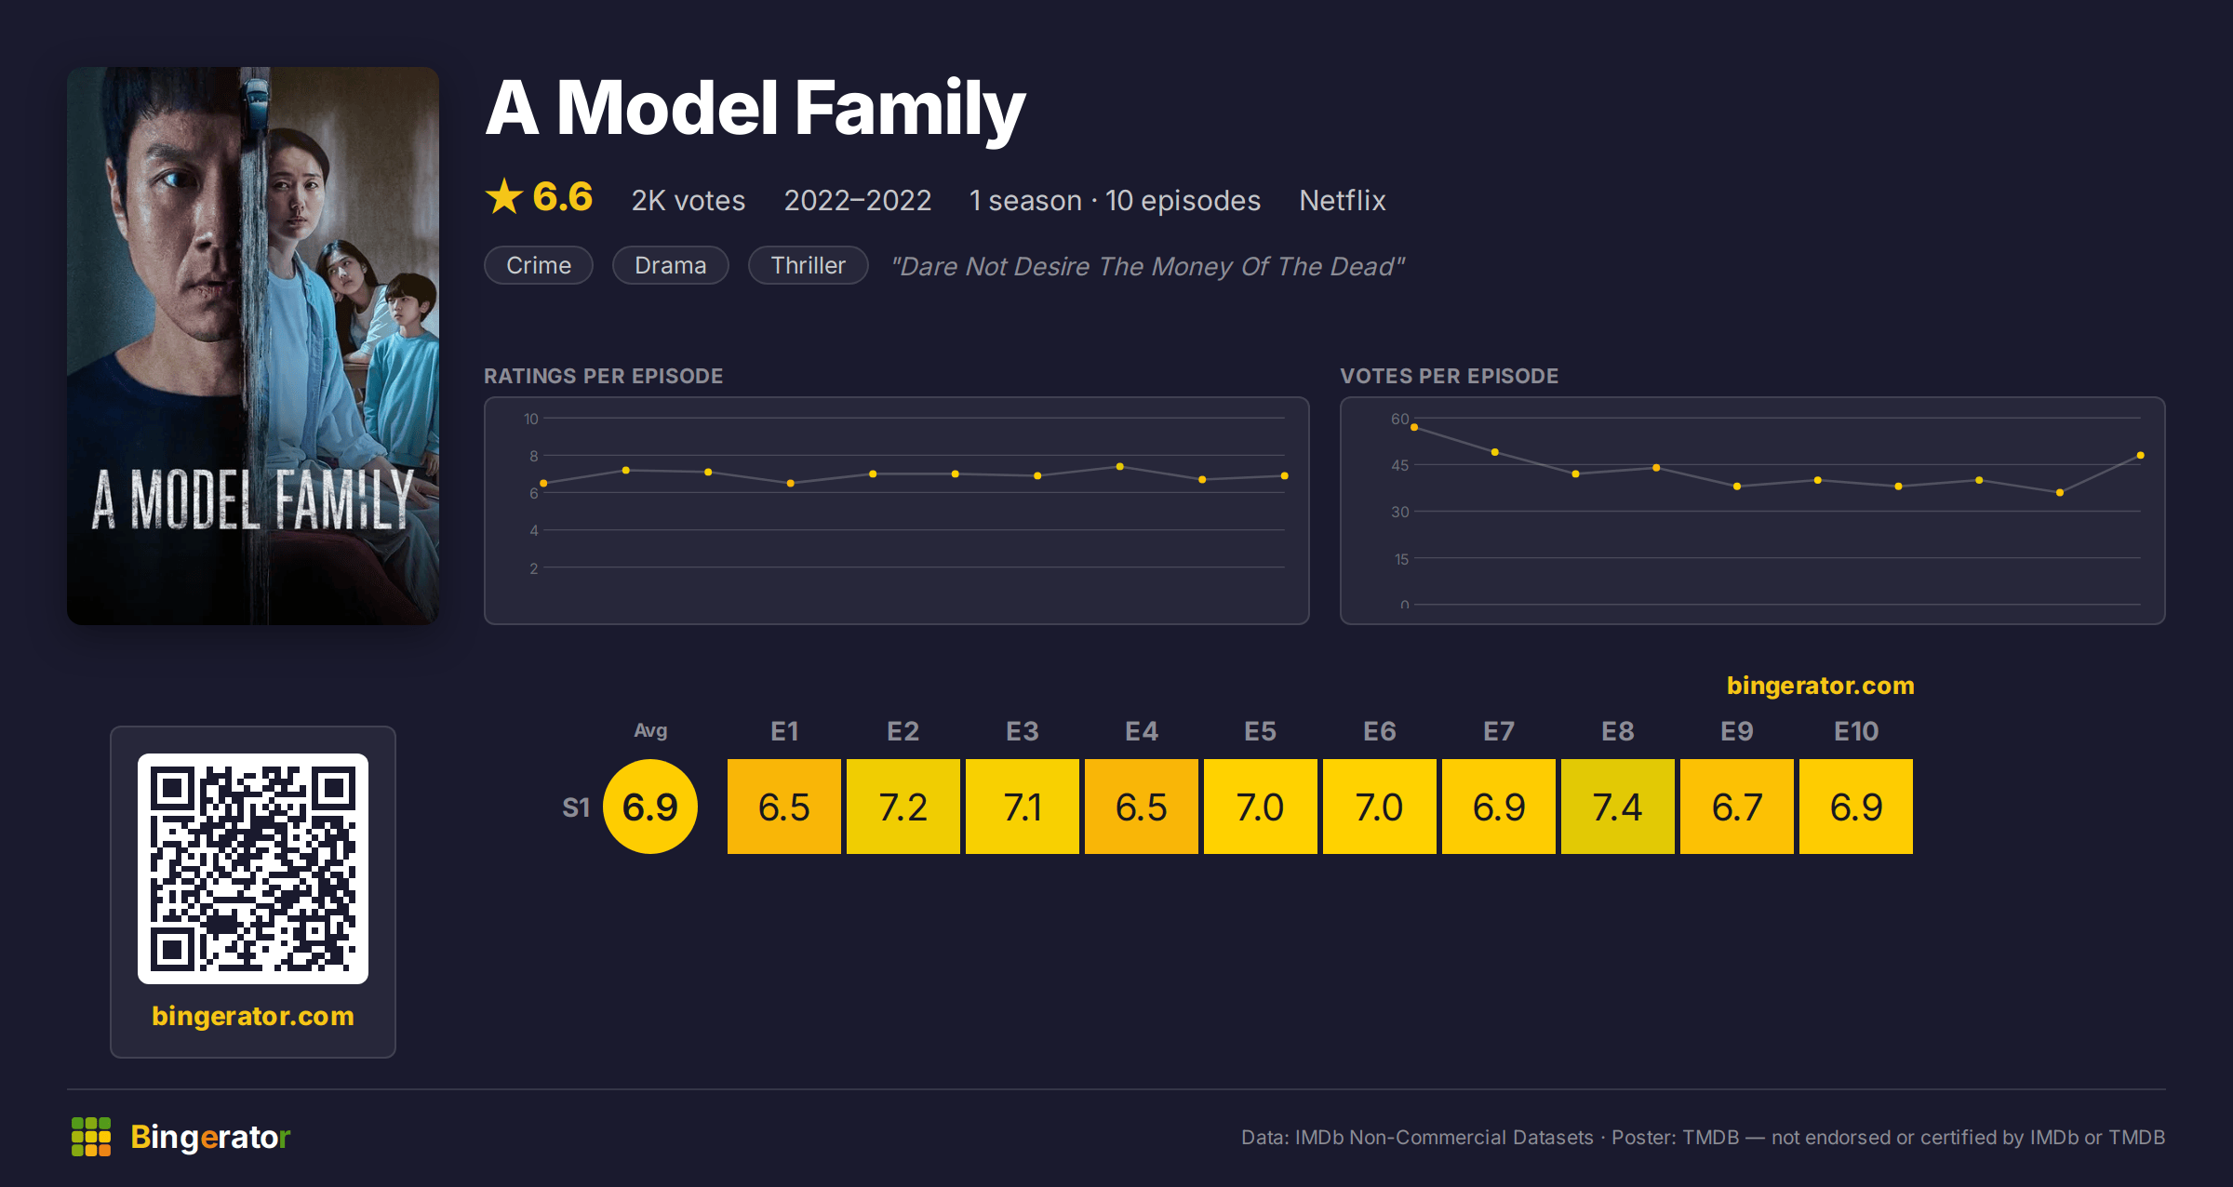Open bingerator.com link above episode grid

(1820, 686)
